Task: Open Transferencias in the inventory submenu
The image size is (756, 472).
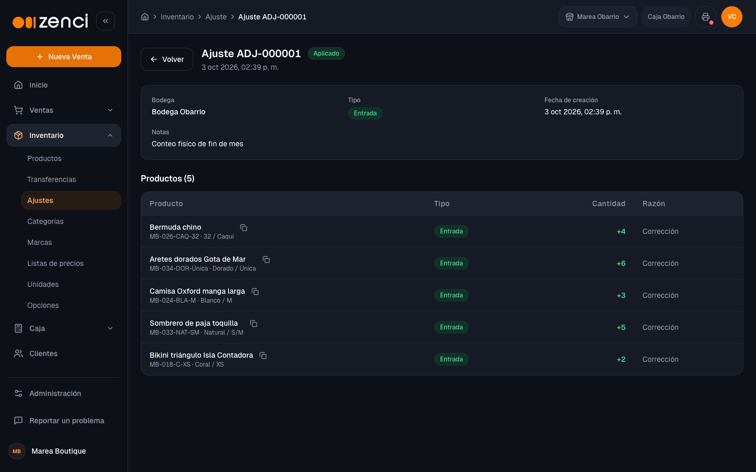Action: 71,179
